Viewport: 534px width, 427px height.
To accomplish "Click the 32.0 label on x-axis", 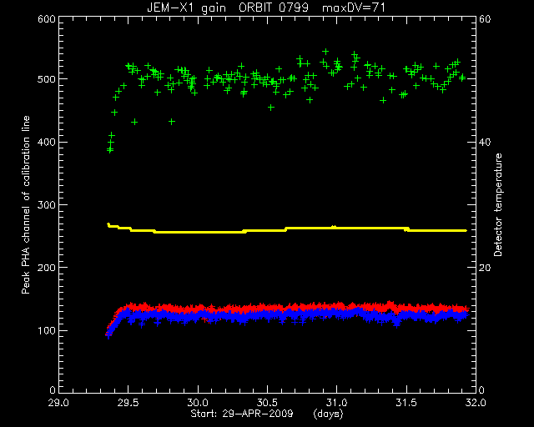I will 476,403.
